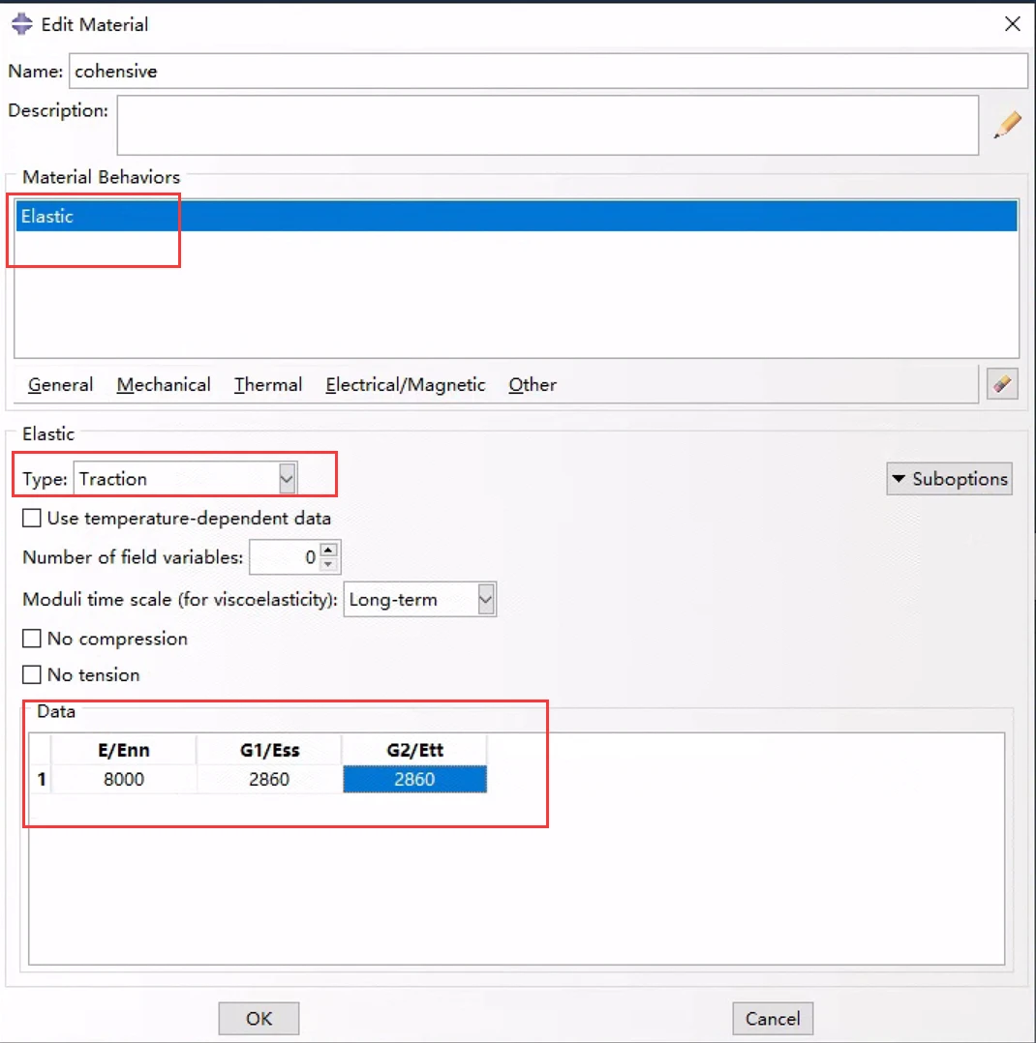This screenshot has width=1036, height=1043.
Task: Open the Moduli time scale dropdown
Action: [x=419, y=599]
